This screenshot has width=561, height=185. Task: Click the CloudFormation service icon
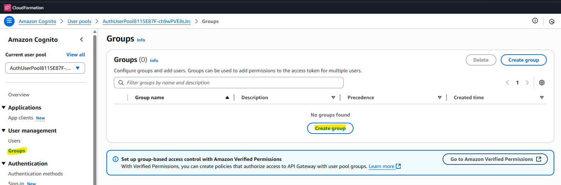pyautogui.click(x=7, y=7)
